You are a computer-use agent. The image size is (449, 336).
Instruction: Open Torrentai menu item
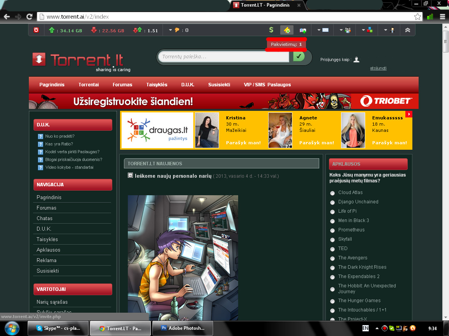[88, 84]
